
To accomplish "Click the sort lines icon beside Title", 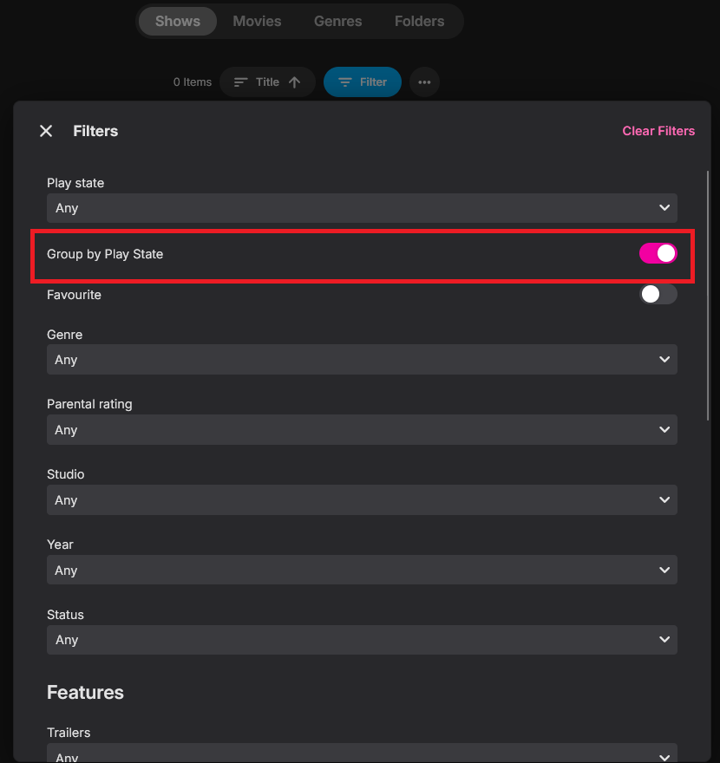I will (x=241, y=82).
